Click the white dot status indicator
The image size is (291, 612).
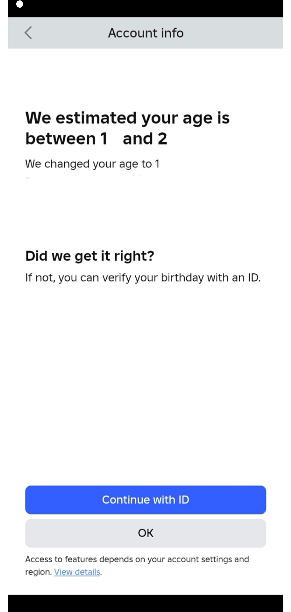coord(19,4)
